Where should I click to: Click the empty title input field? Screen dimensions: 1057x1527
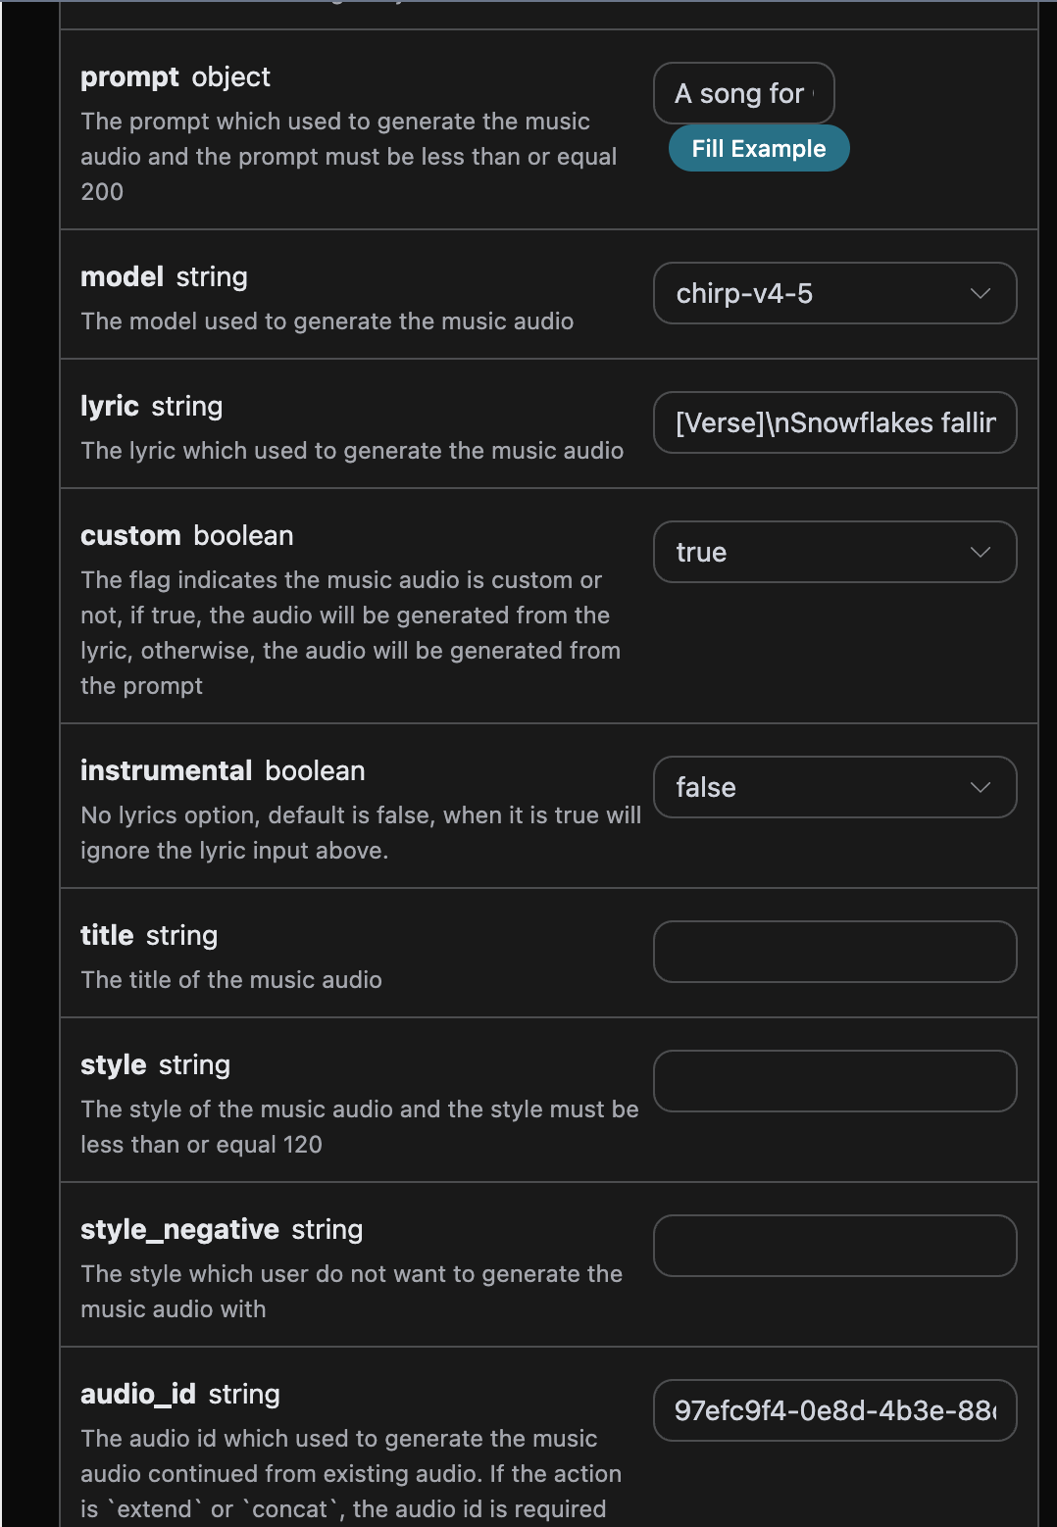(x=834, y=952)
